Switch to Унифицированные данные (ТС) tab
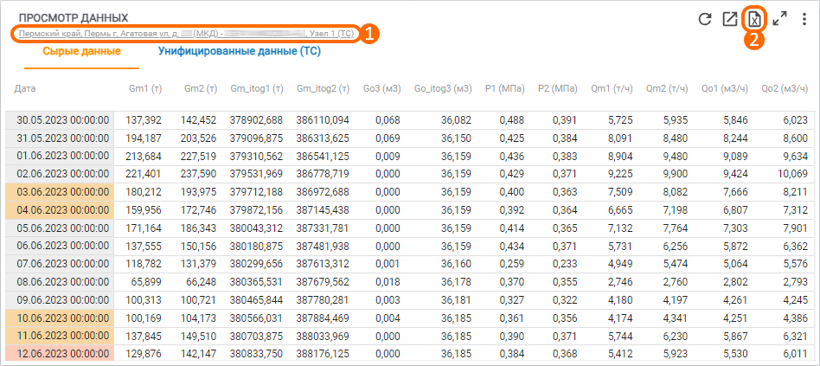820x366 pixels. (x=240, y=51)
